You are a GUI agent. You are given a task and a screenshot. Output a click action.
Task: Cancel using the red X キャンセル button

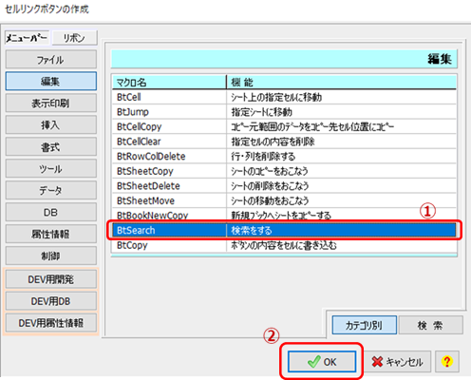coord(398,361)
